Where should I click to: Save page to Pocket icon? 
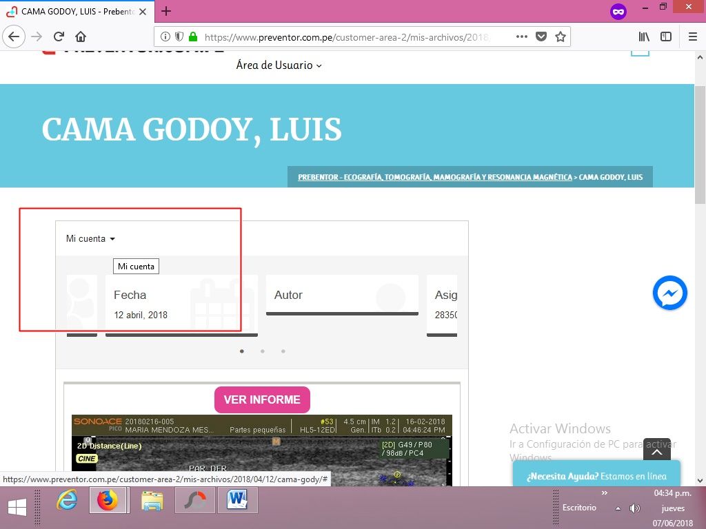[x=541, y=37]
